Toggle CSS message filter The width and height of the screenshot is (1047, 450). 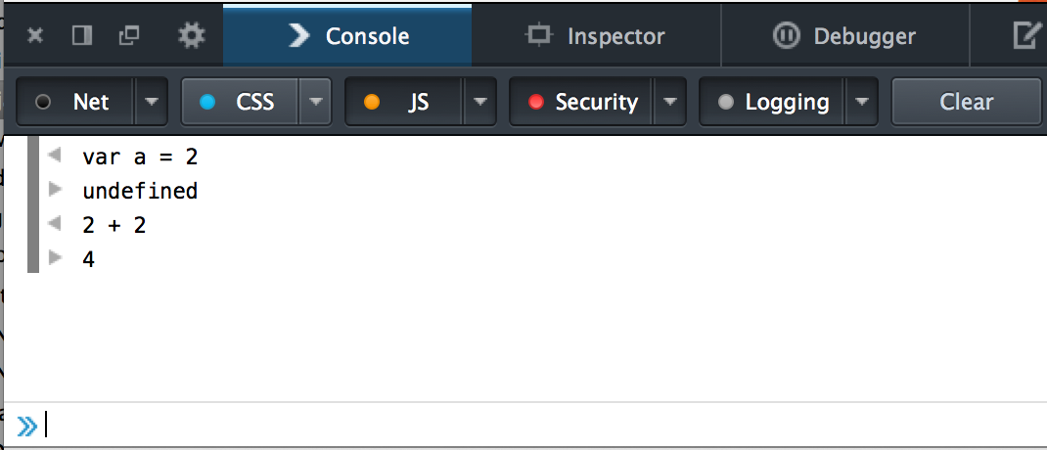(x=241, y=102)
